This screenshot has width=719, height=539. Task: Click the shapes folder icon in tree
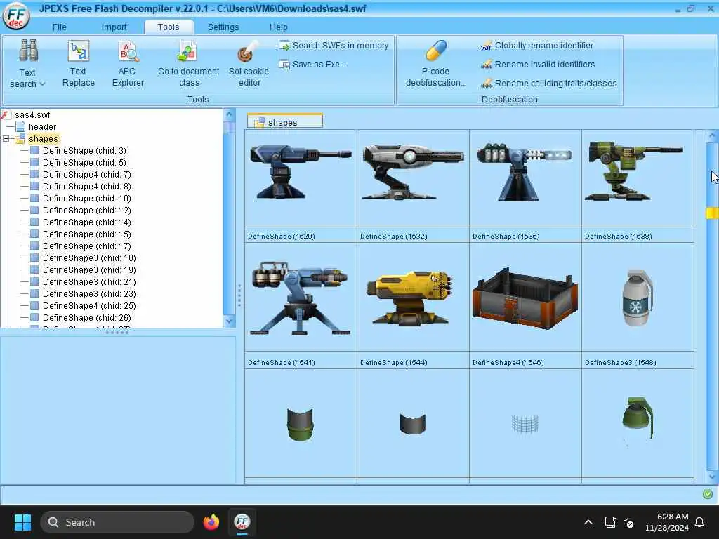[x=20, y=139]
